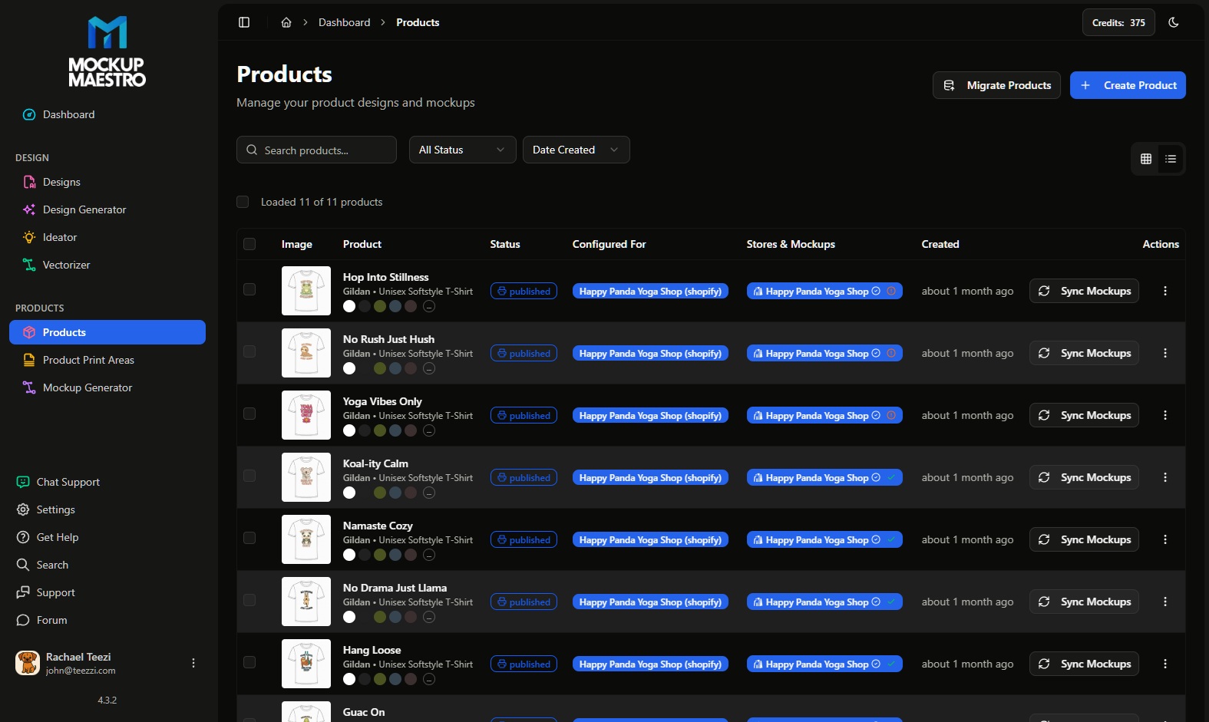Viewport: 1209px width, 722px height.
Task: Click the Design Generator sparkle icon
Action: [x=29, y=209]
